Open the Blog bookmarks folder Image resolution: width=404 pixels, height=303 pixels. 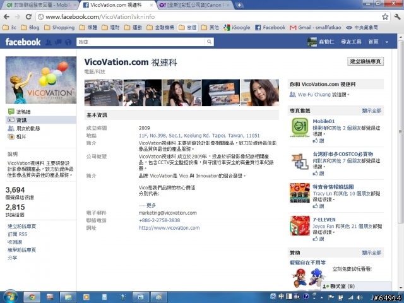pos(30,27)
